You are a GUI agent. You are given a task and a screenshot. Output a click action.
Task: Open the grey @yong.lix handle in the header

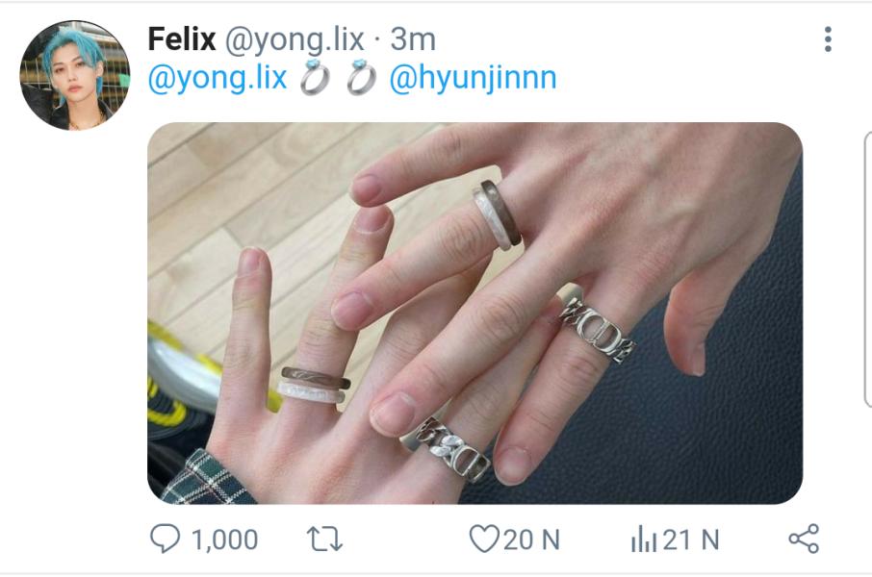(295, 39)
